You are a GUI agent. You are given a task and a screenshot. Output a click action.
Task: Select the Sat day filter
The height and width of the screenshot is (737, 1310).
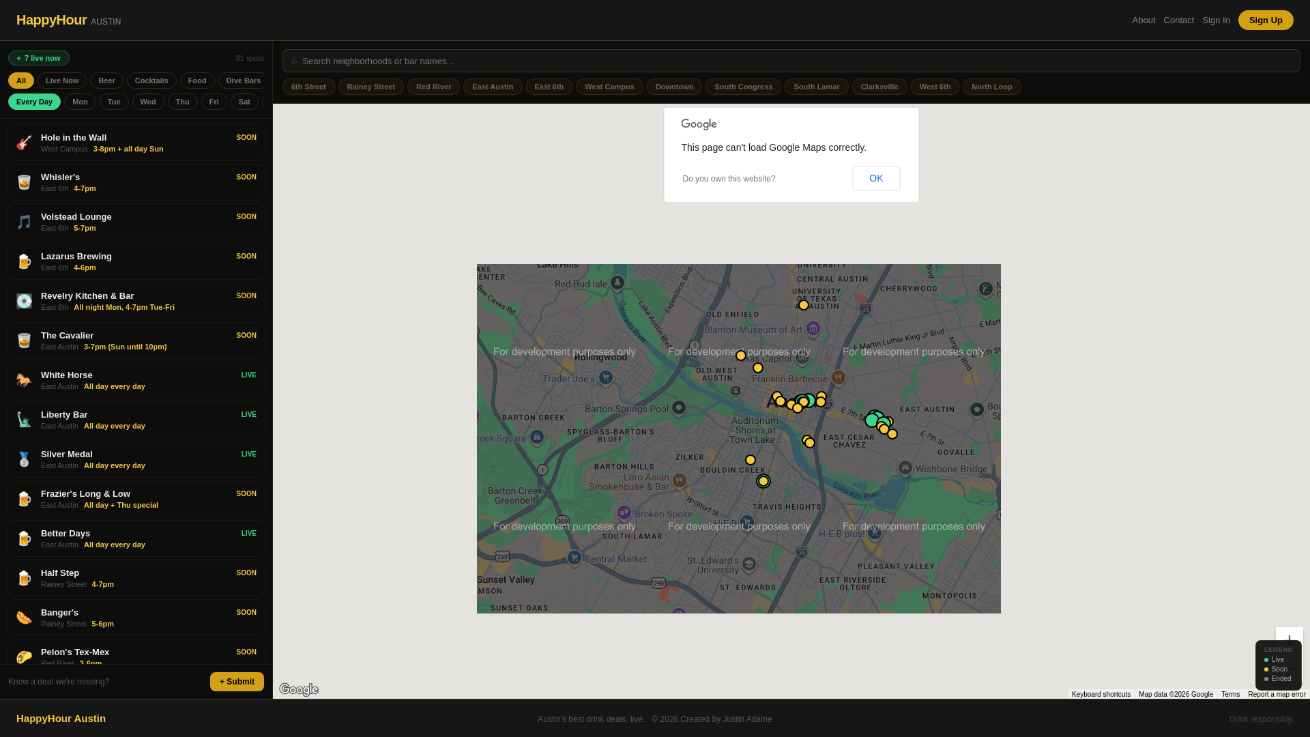pyautogui.click(x=244, y=102)
